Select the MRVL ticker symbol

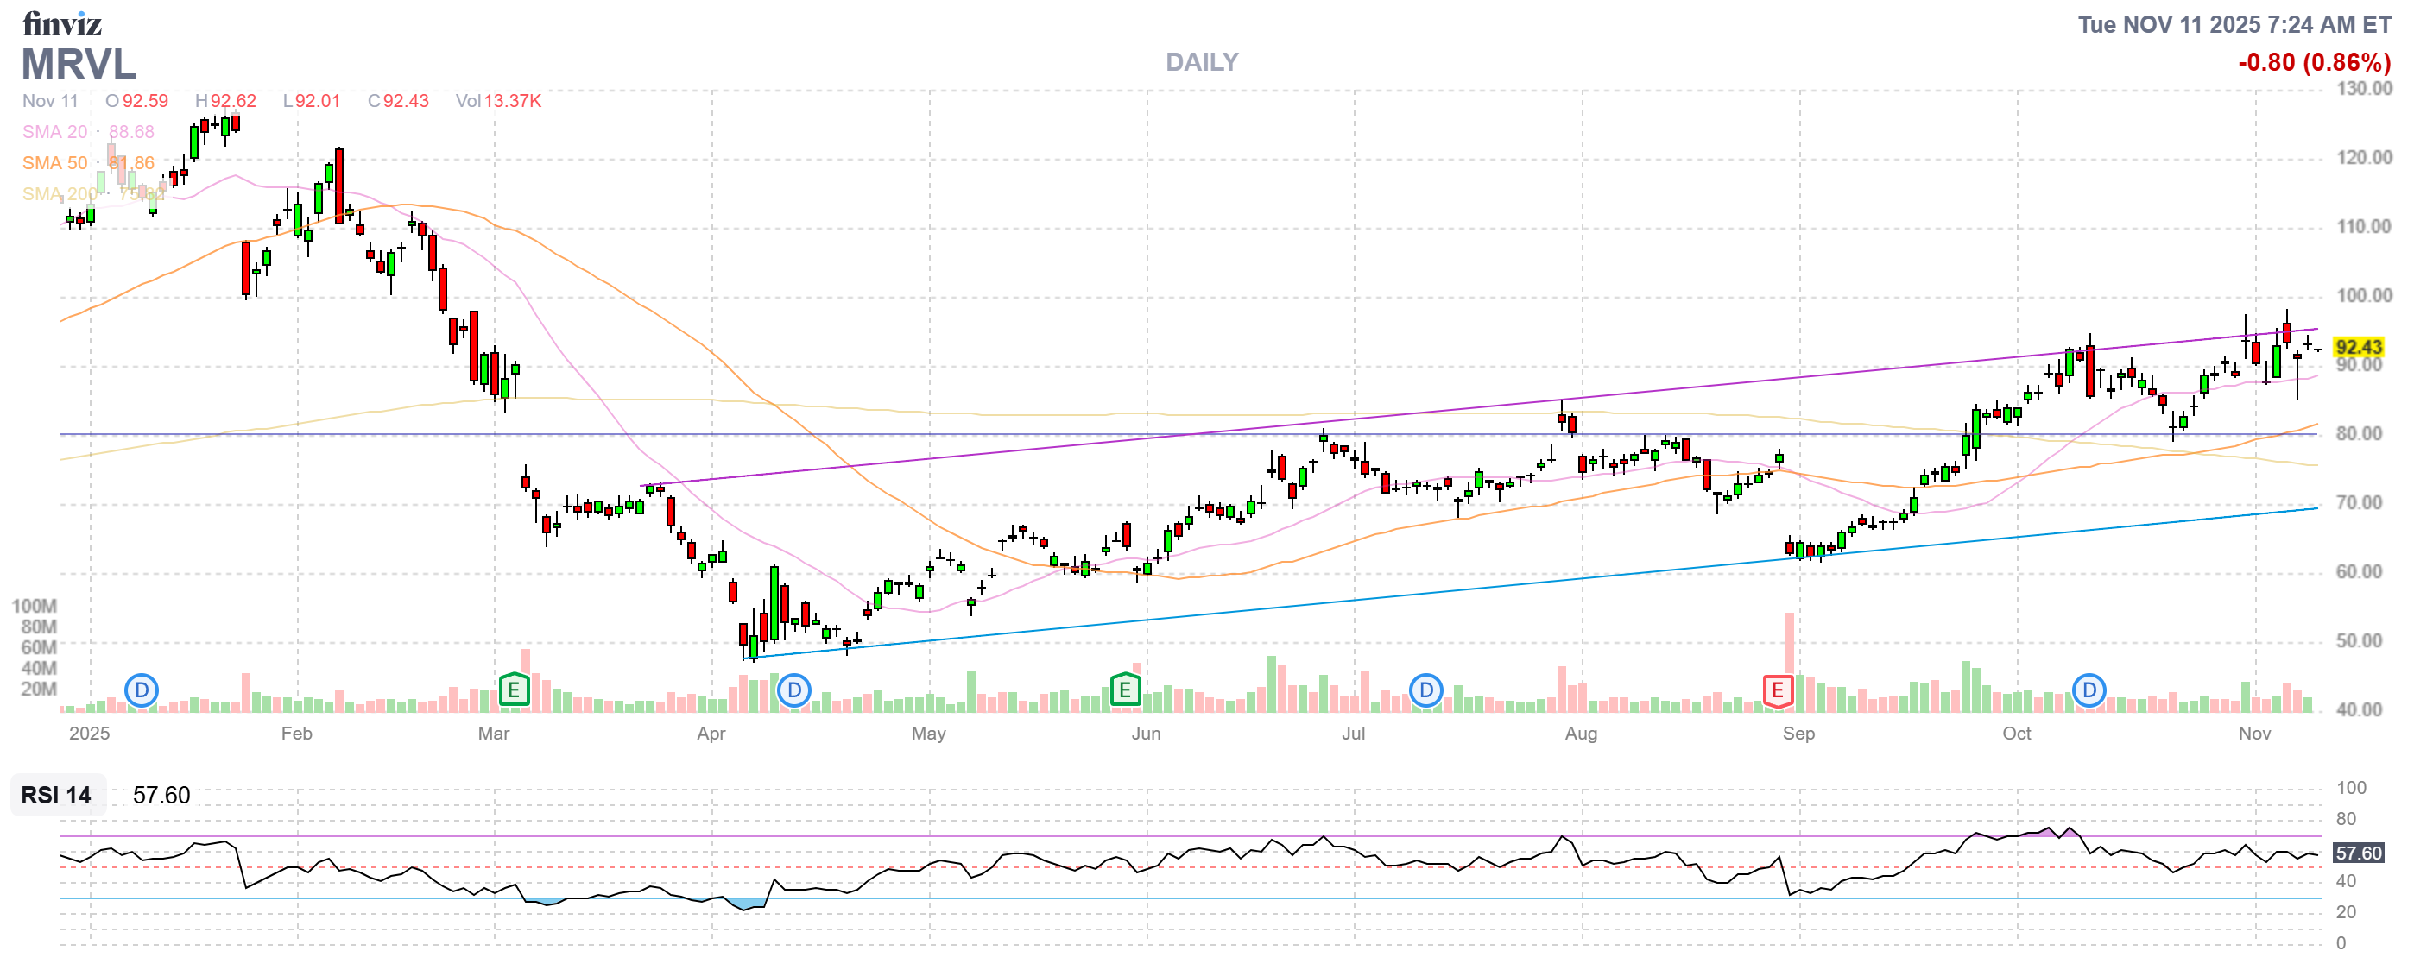(79, 64)
